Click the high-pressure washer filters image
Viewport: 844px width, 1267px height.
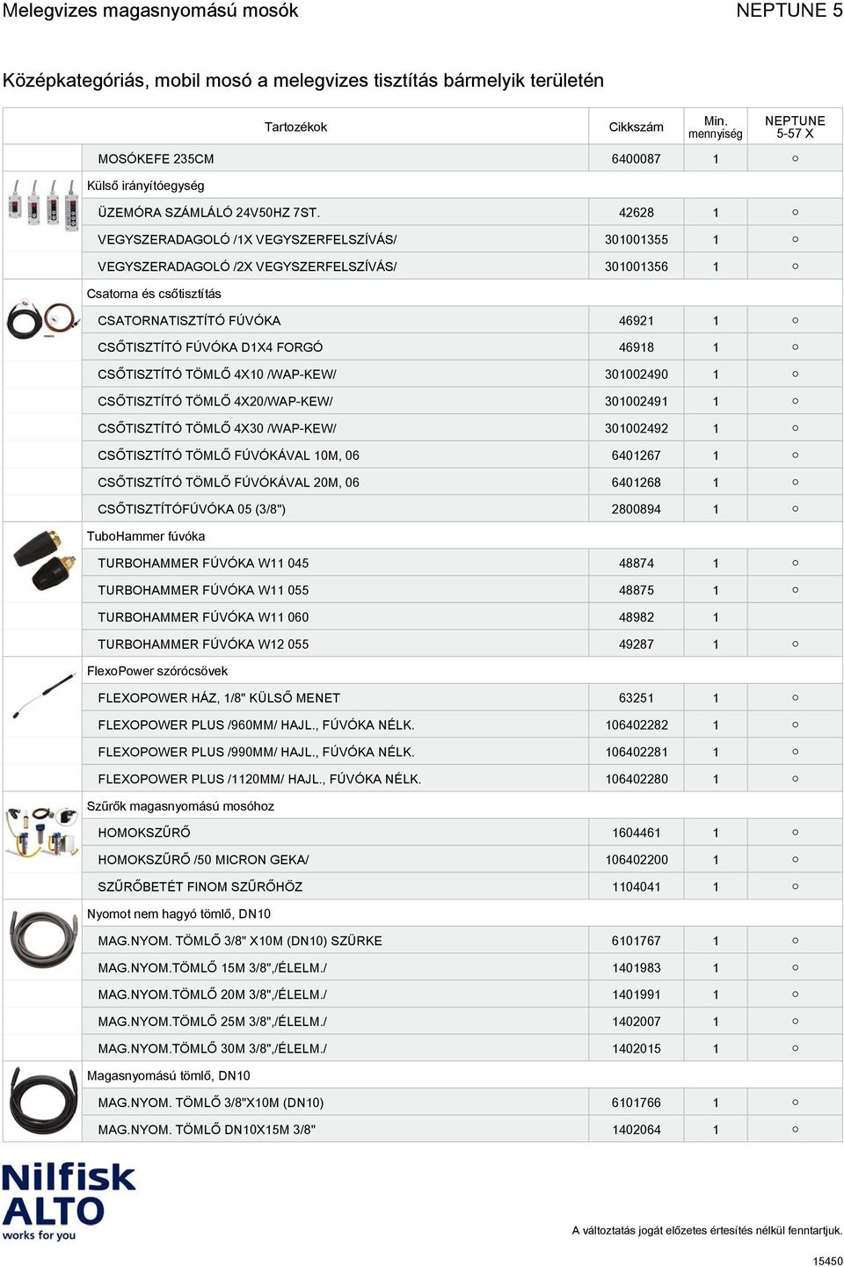coord(42,831)
